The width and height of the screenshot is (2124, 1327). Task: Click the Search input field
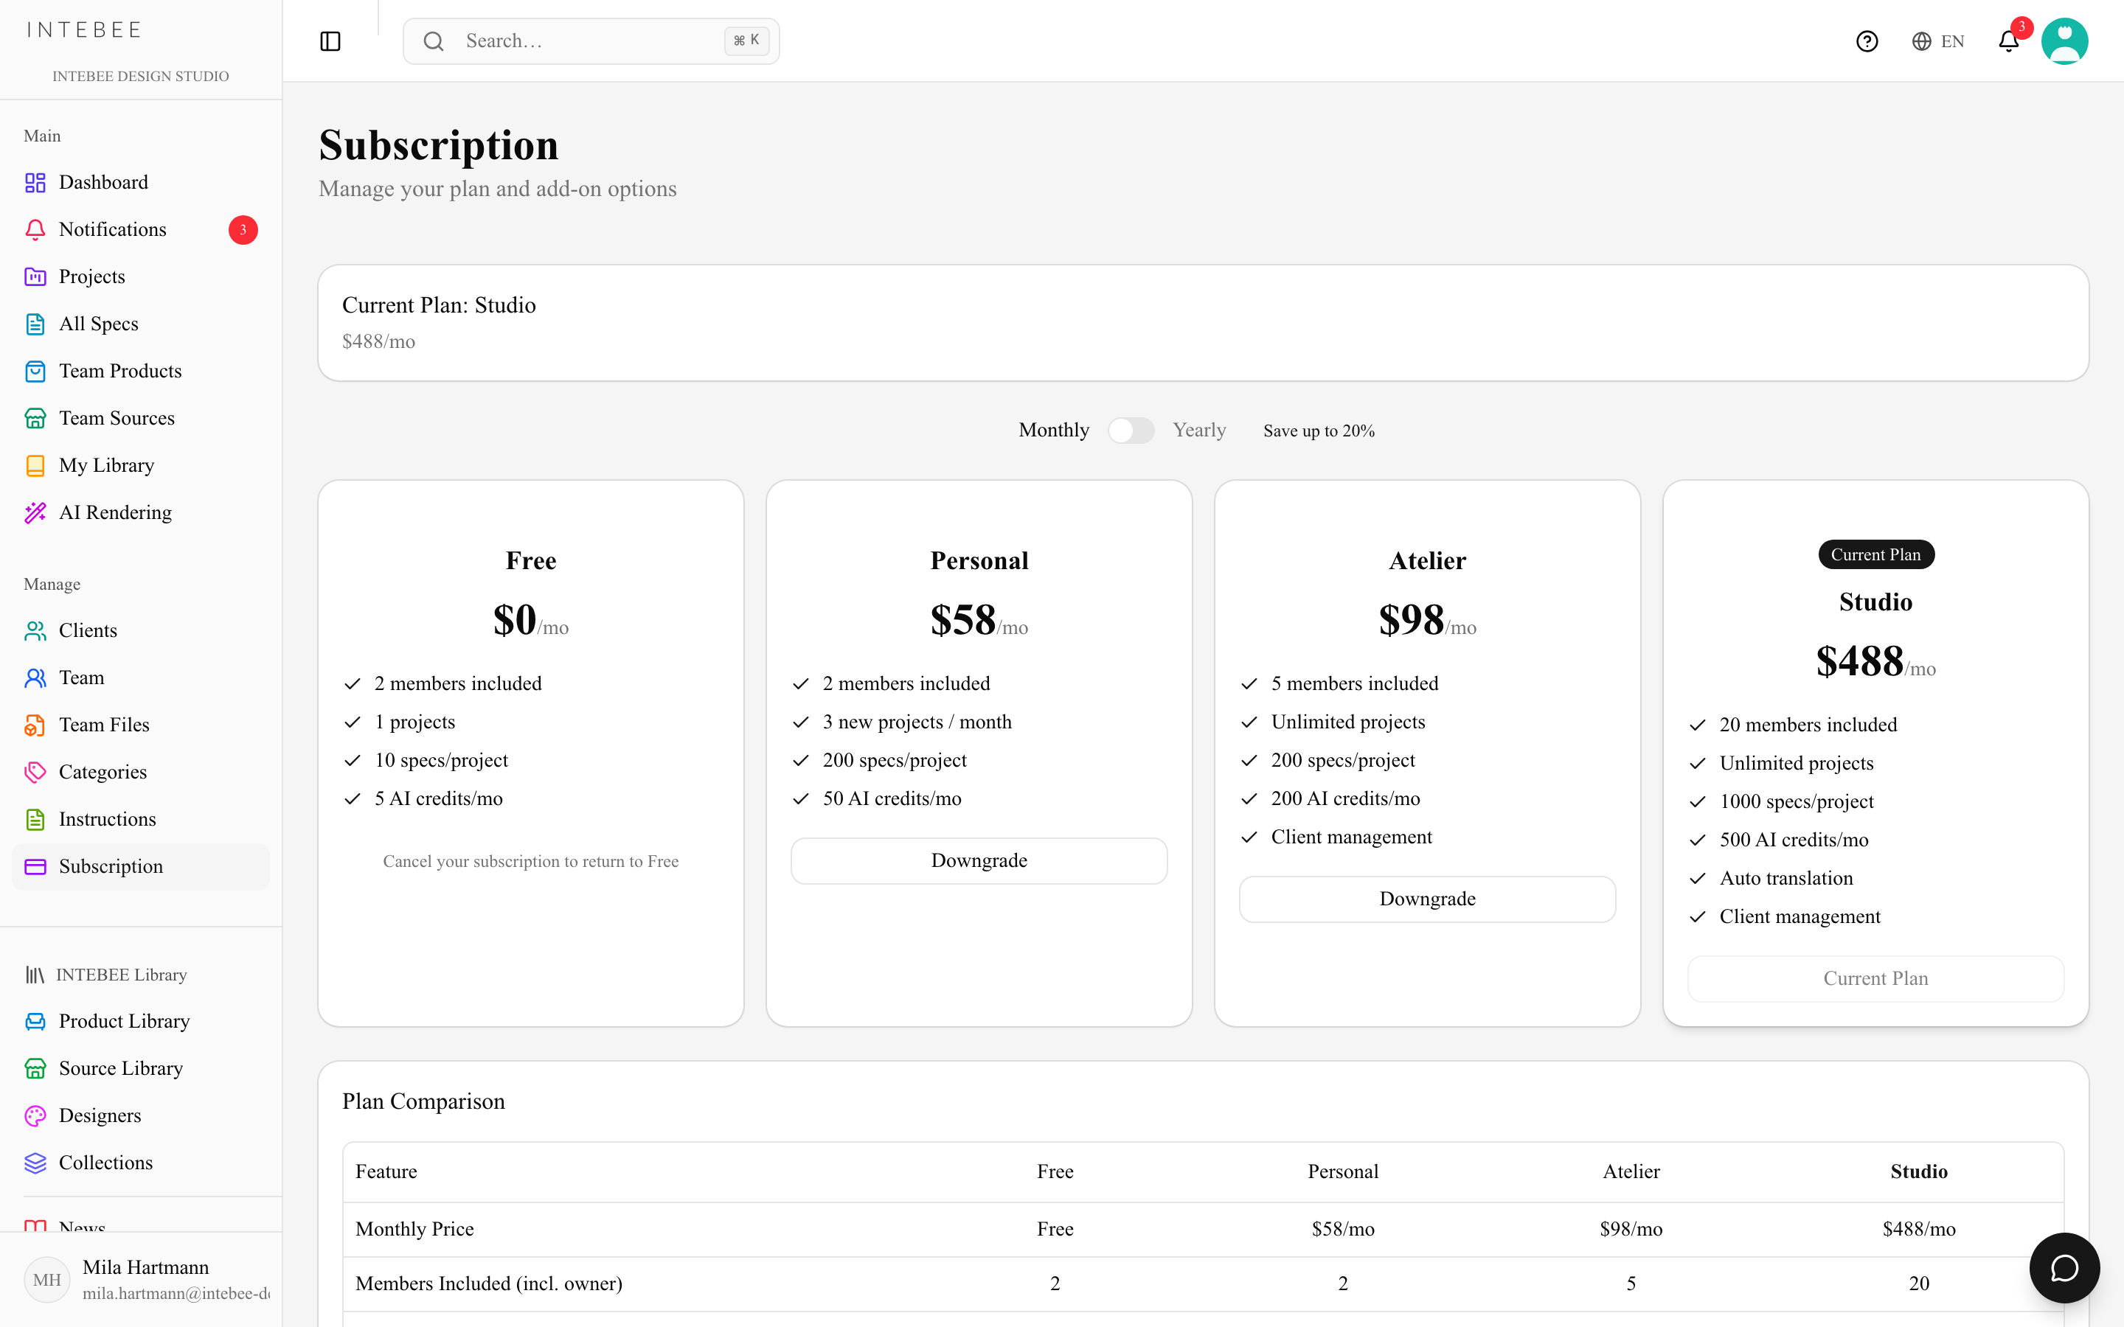pyautogui.click(x=591, y=41)
